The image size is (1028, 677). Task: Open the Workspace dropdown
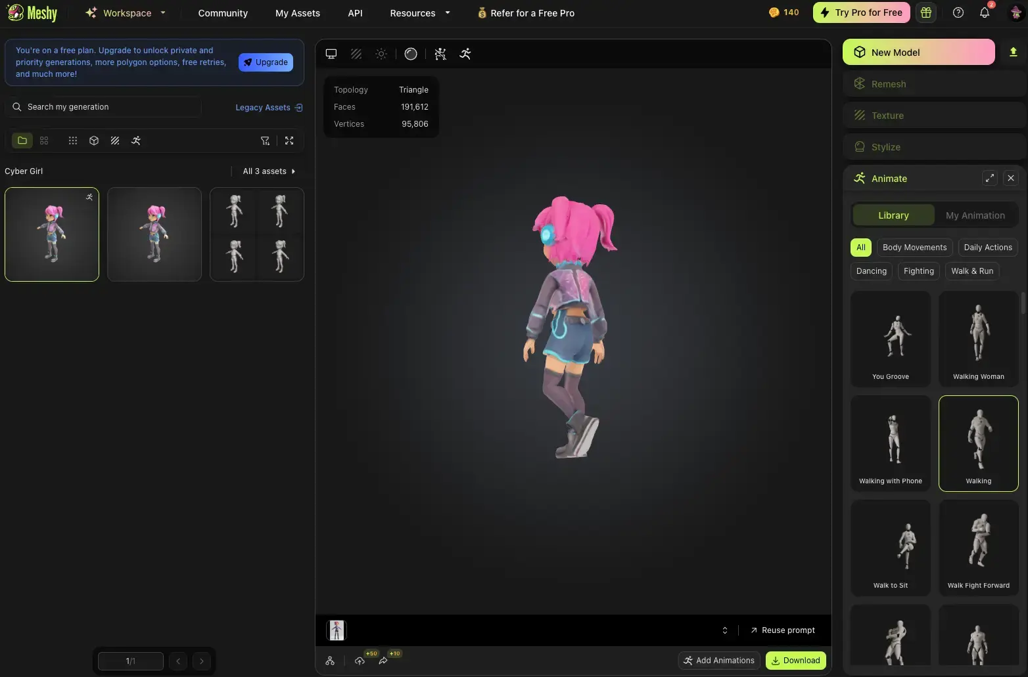pos(125,12)
